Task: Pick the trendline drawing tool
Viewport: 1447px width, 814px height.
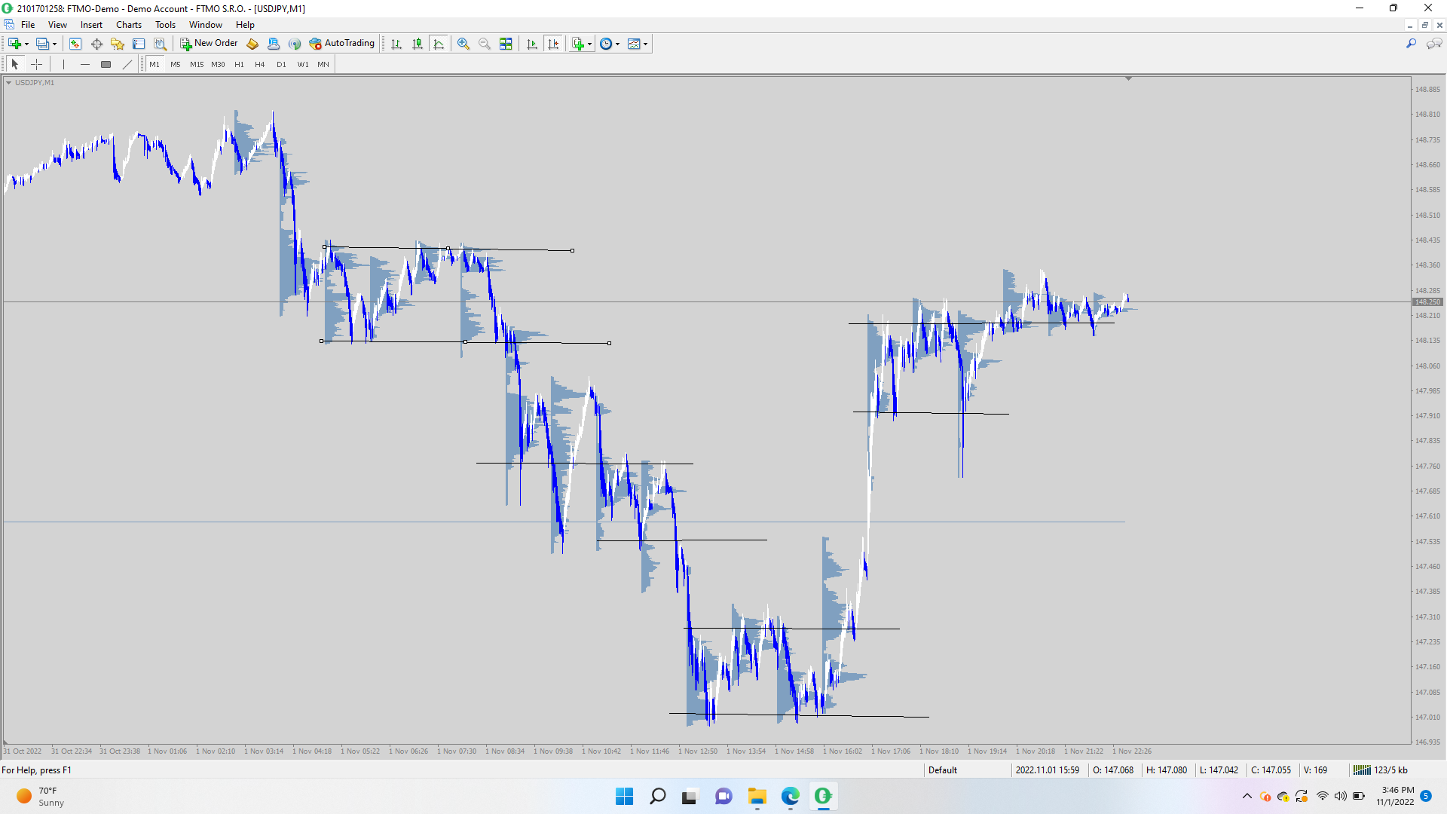Action: coord(127,64)
